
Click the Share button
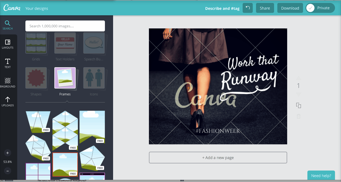pyautogui.click(x=265, y=8)
